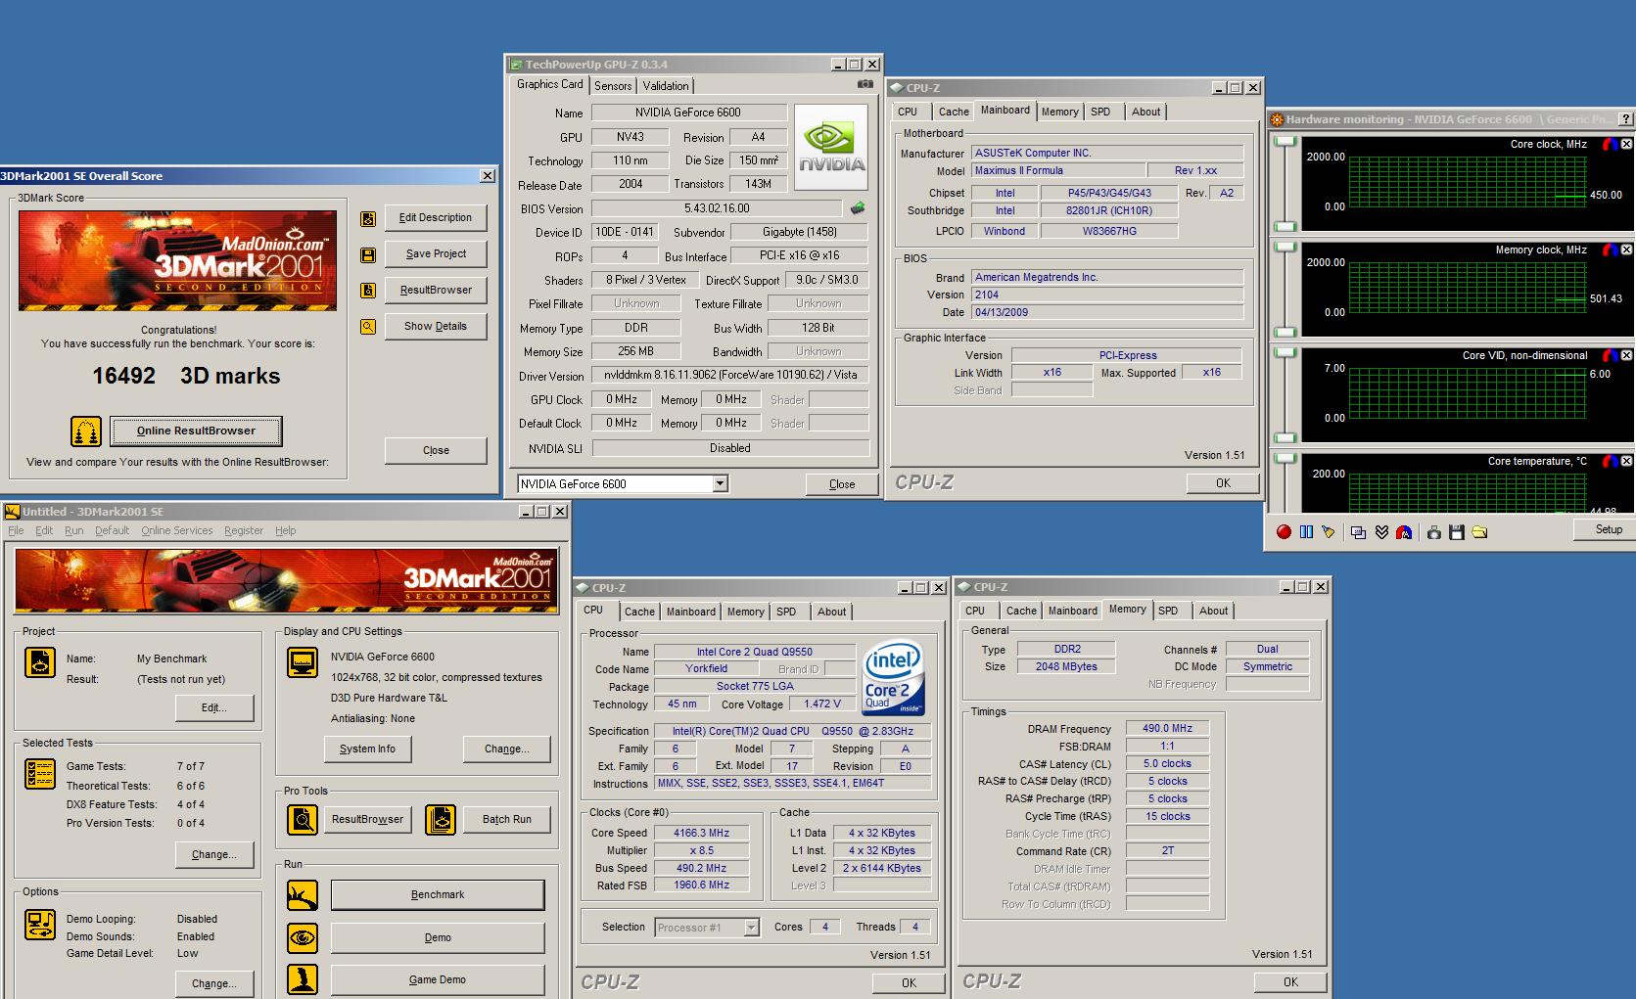The height and width of the screenshot is (999, 1636).
Task: Click Change under Selected Tests
Action: point(214,854)
